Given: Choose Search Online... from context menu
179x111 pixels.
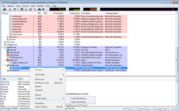Looking at the screenshot, I should tap(48, 107).
